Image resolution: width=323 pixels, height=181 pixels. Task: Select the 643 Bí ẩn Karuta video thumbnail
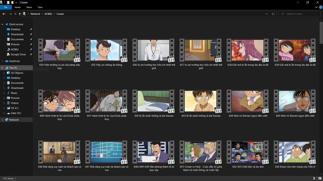[x=201, y=101]
